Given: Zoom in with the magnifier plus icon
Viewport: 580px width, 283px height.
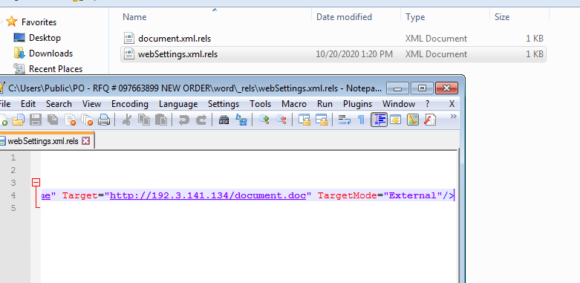Looking at the screenshot, I should pos(264,120).
